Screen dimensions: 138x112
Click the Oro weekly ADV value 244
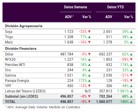click(70, 70)
